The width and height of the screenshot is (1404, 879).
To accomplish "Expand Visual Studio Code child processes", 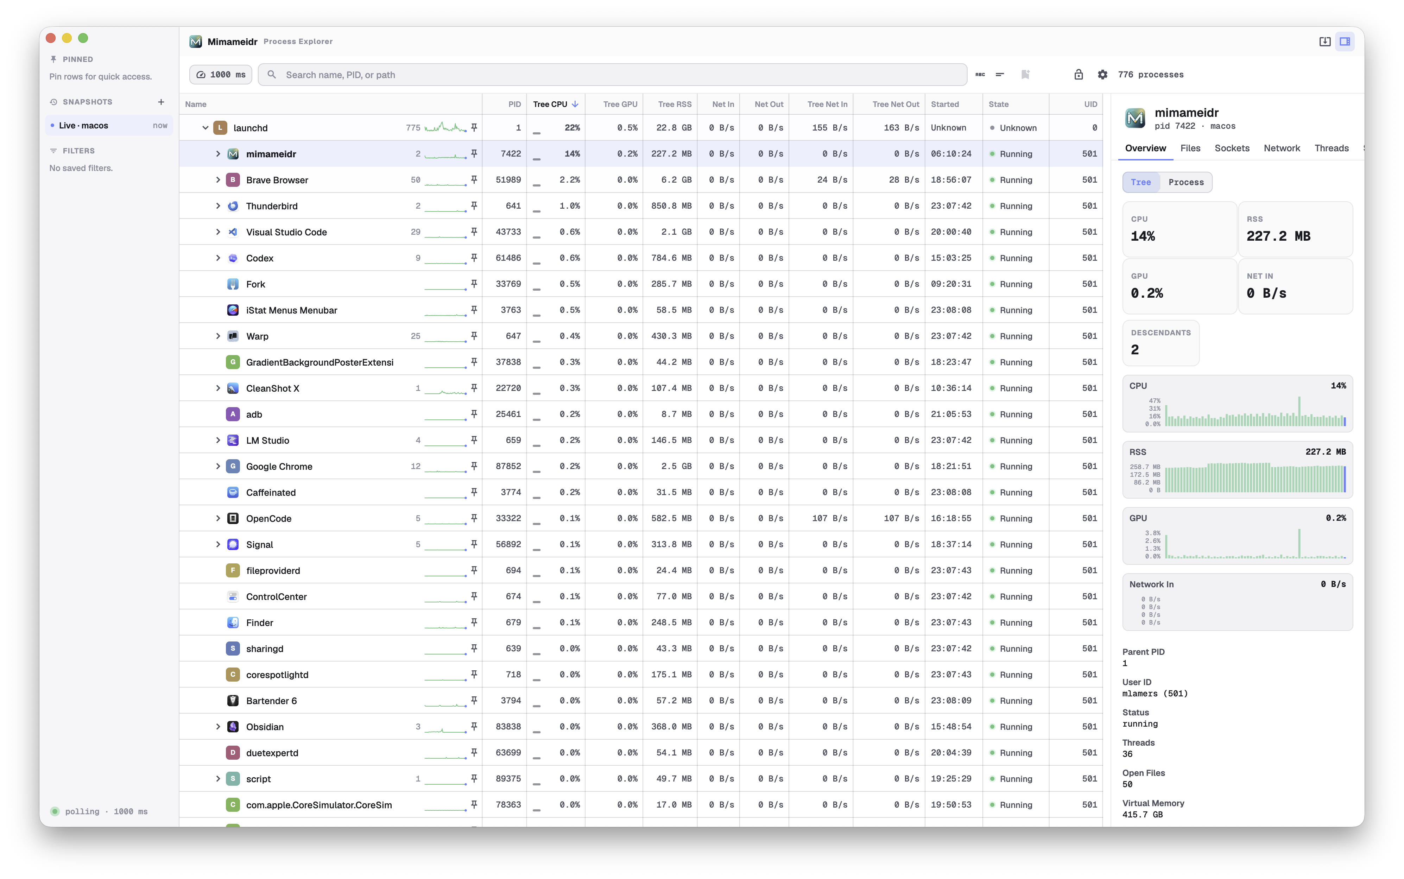I will click(218, 232).
